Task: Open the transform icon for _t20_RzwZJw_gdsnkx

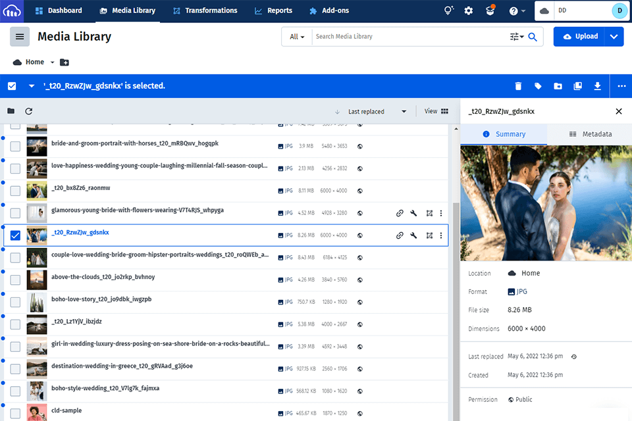Action: [429, 235]
